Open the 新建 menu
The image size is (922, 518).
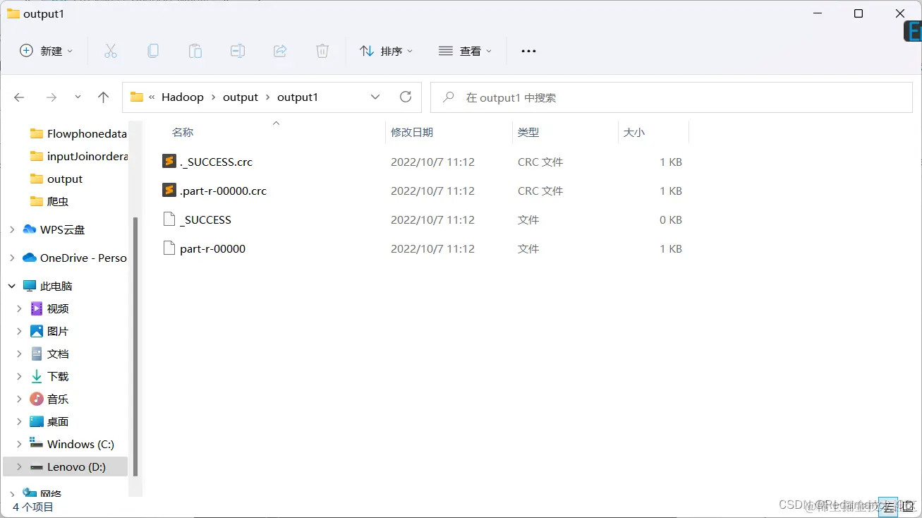coord(46,50)
